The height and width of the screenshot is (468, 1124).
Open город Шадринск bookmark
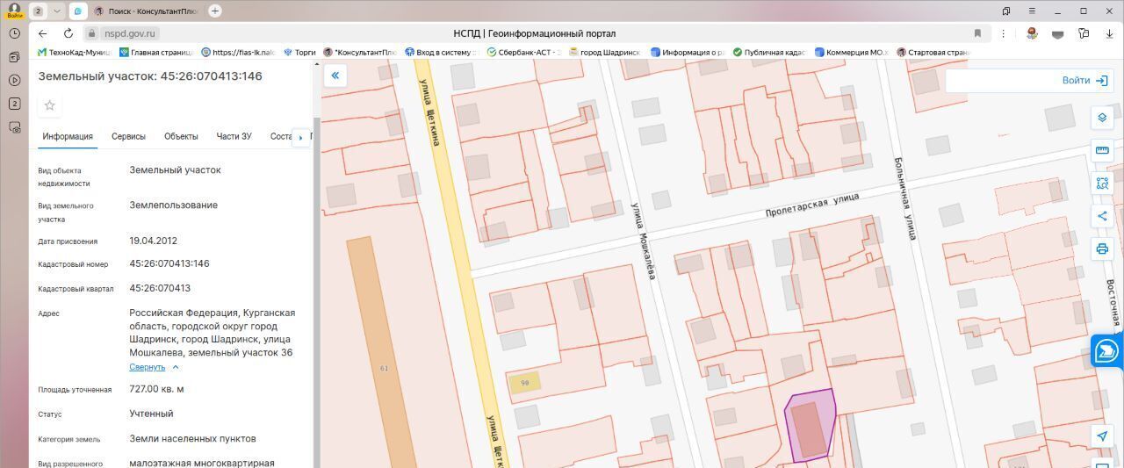[604, 53]
